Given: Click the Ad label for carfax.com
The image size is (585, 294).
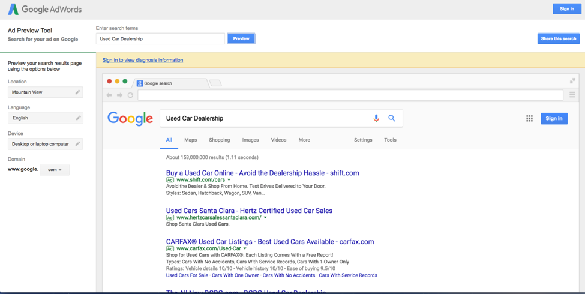Looking at the screenshot, I should tap(170, 248).
